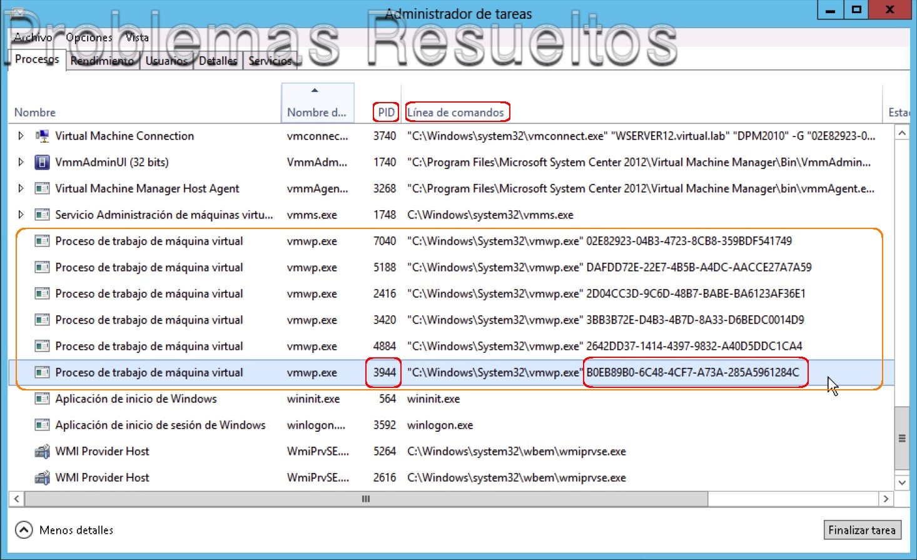Click PID value 3740

(x=385, y=136)
